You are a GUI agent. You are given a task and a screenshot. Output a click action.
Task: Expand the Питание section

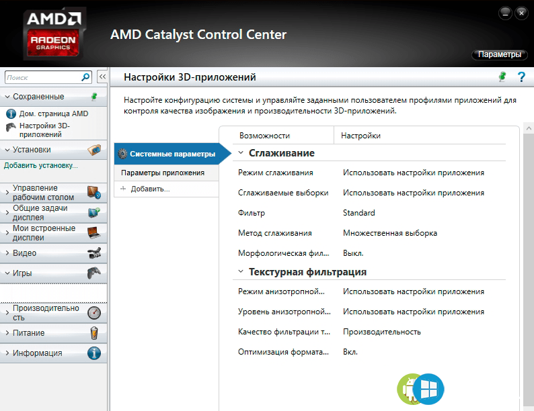coord(7,333)
